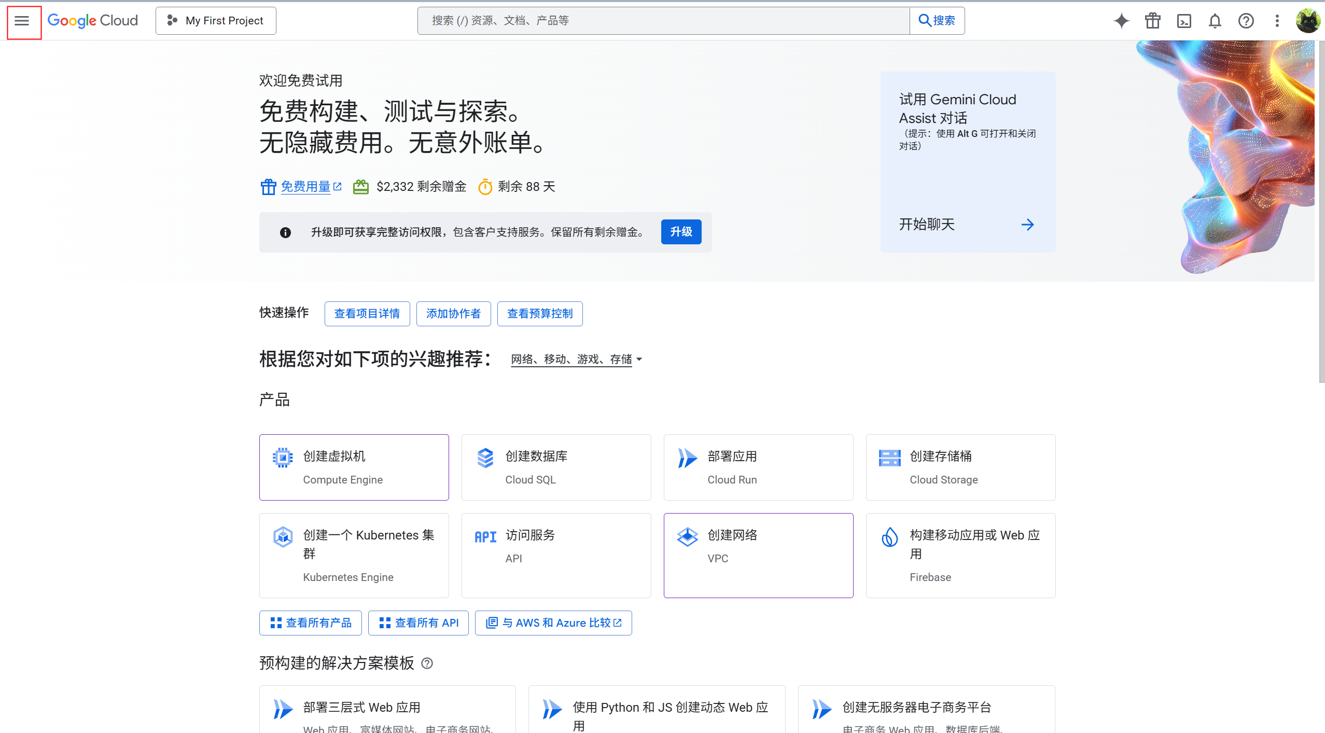Screen dimensions: 1325x733
Task: Open the help question mark icon
Action: (1246, 21)
